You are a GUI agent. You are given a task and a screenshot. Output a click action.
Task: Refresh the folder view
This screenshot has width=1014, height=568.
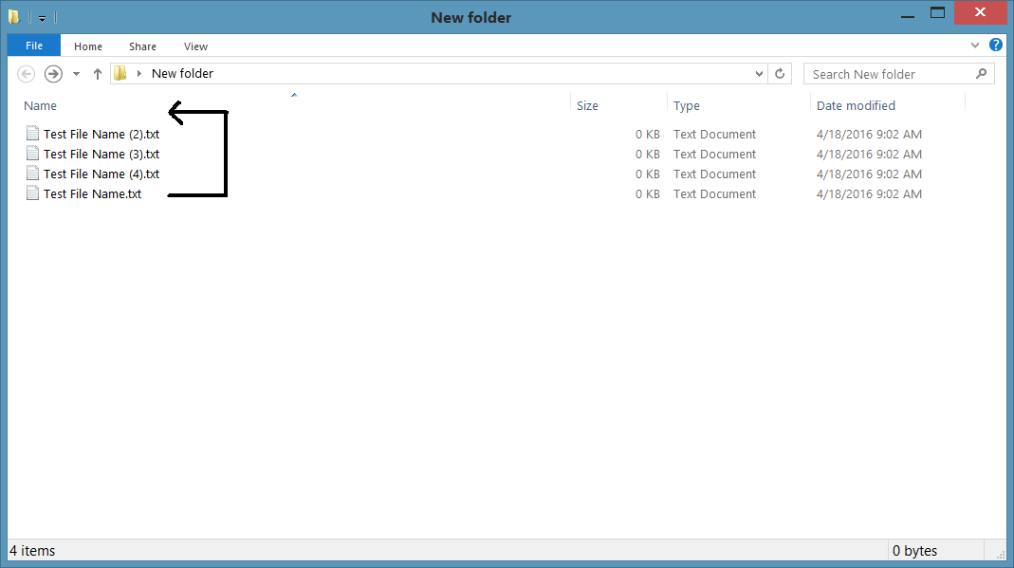(780, 73)
